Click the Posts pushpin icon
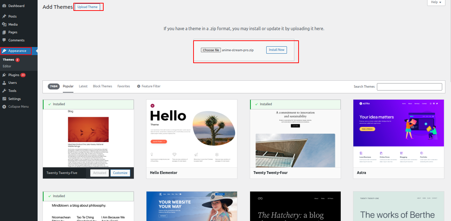 tap(4, 16)
